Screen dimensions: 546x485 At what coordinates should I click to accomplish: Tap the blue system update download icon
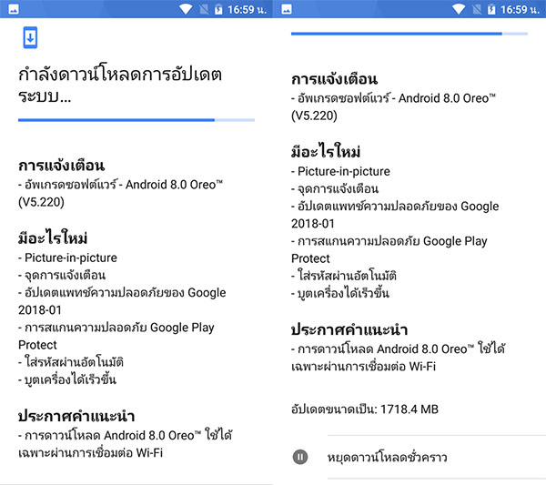pos(30,38)
